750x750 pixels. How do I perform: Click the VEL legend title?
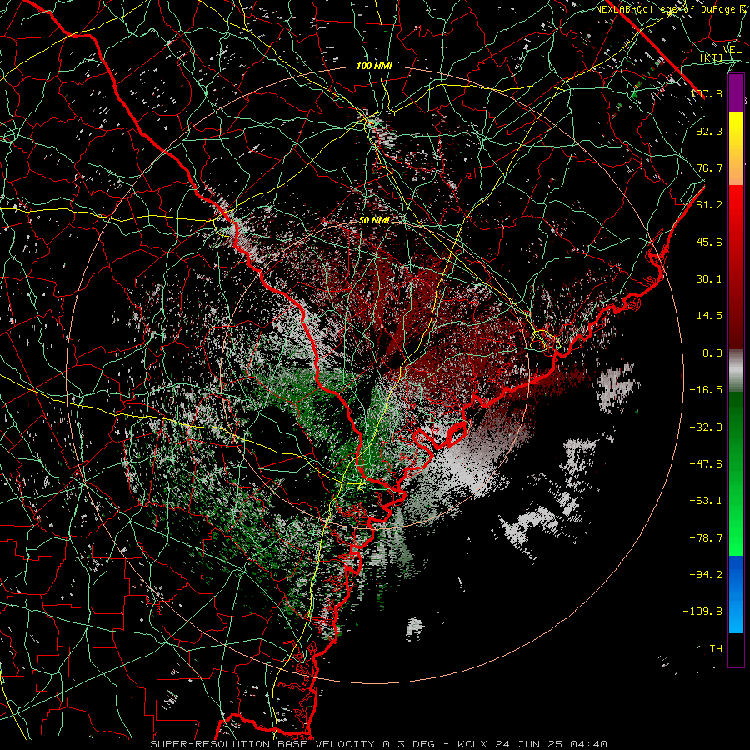732,50
